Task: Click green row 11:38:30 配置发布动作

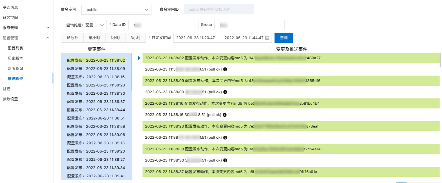Action: (x=291, y=149)
